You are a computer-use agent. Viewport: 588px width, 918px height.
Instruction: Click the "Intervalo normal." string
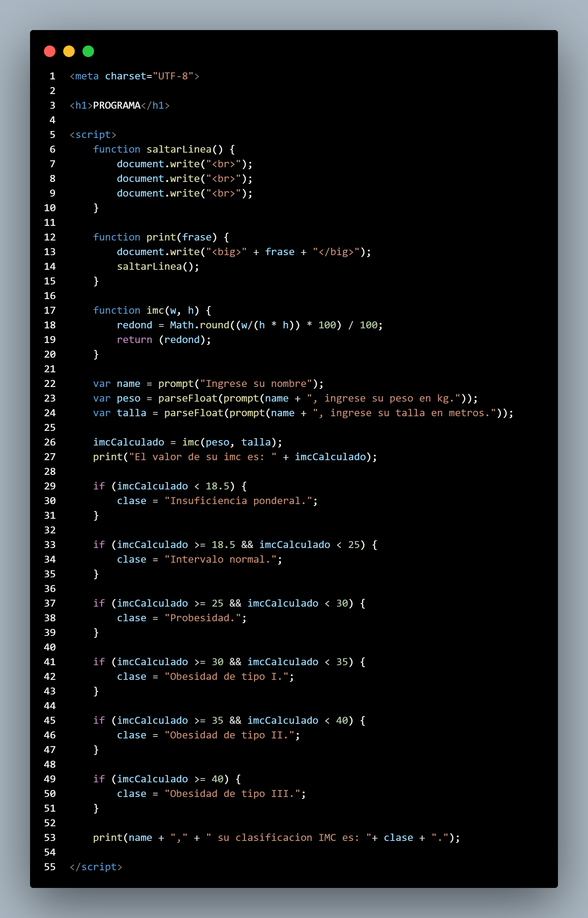point(220,560)
